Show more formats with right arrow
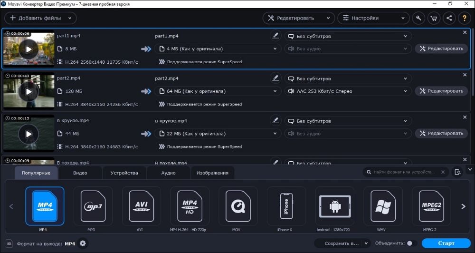Image resolution: width=475 pixels, height=253 pixels. [463, 206]
